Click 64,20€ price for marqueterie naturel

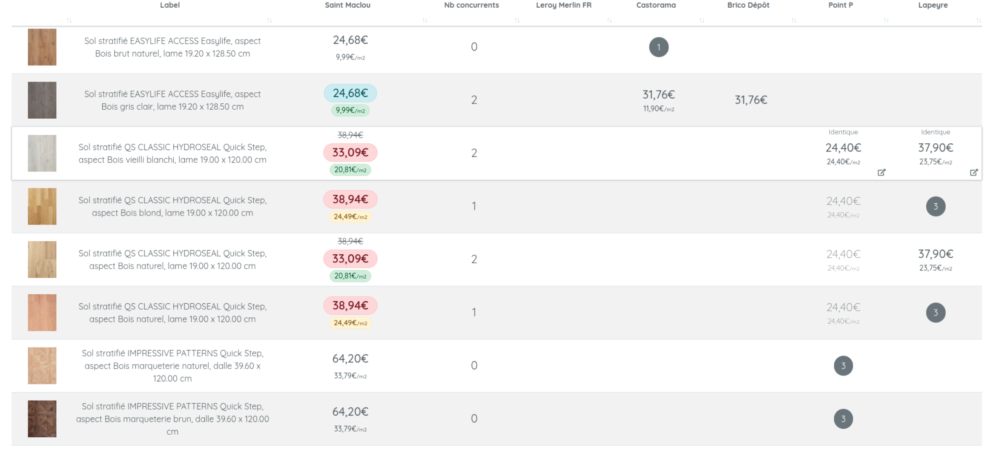[350, 359]
